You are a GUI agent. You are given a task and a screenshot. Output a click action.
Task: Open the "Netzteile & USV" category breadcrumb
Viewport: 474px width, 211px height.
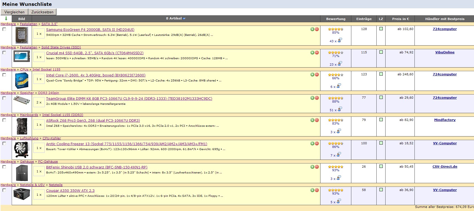[x=32, y=185]
